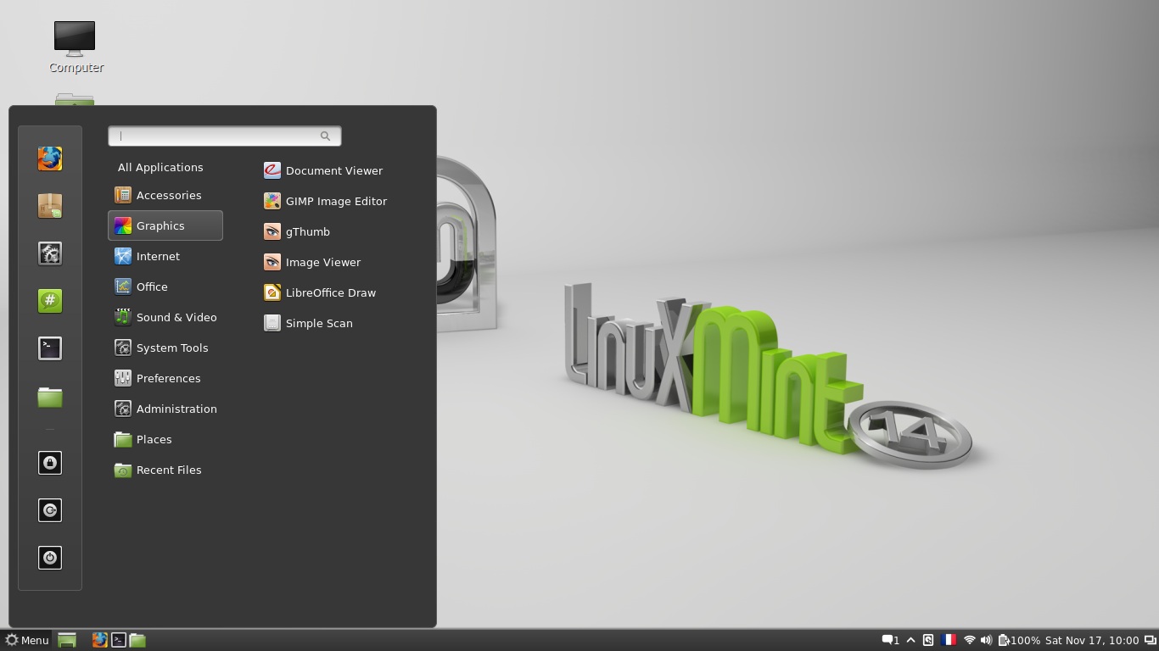The width and height of the screenshot is (1159, 651).
Task: Open the Wi-Fi network tray icon
Action: point(969,640)
